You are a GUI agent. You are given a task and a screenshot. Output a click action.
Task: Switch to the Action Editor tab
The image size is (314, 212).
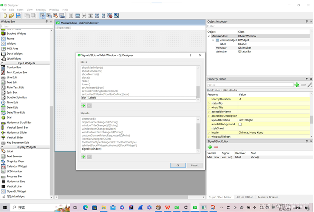tap(244, 197)
